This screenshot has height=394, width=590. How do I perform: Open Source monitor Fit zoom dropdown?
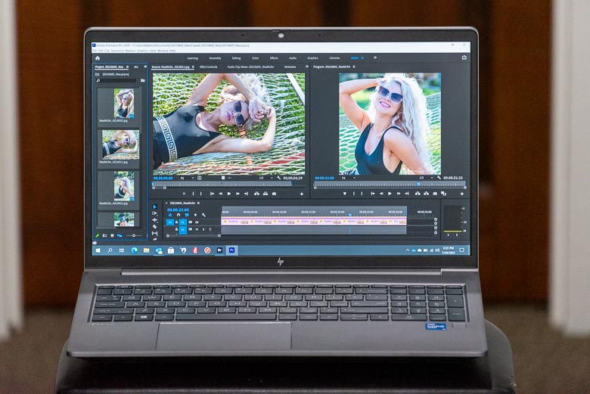click(x=186, y=178)
